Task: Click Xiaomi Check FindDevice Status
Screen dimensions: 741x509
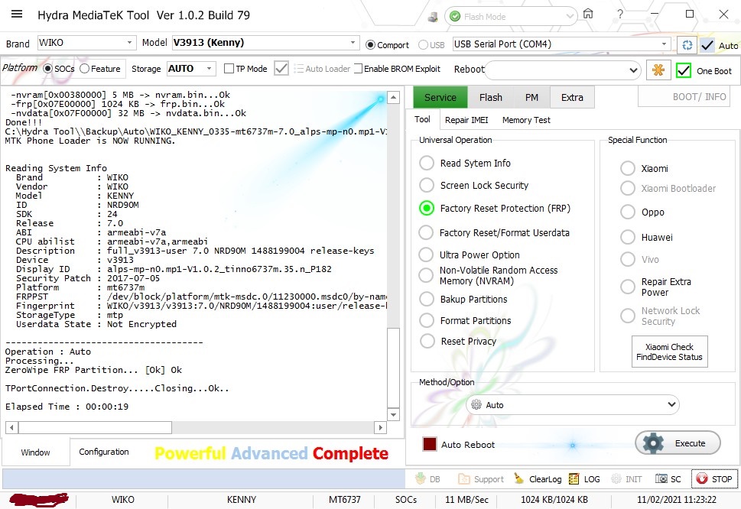Action: [669, 352]
